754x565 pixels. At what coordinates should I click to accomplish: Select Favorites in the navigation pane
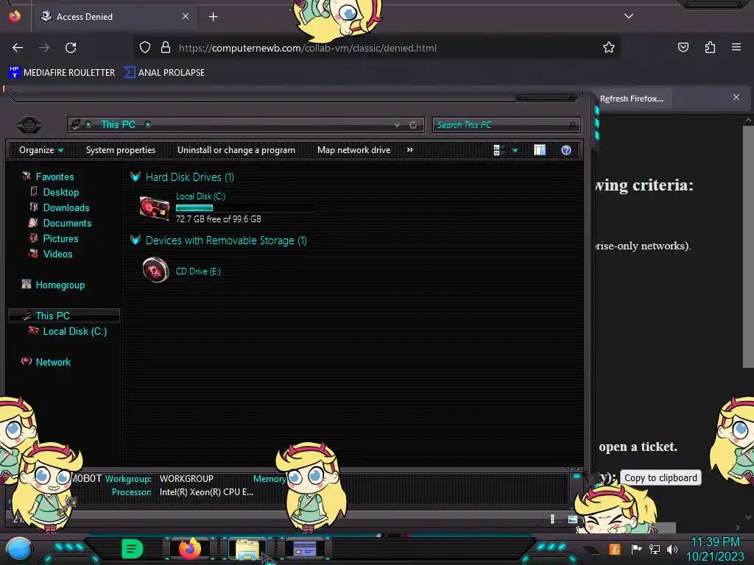pyautogui.click(x=54, y=177)
